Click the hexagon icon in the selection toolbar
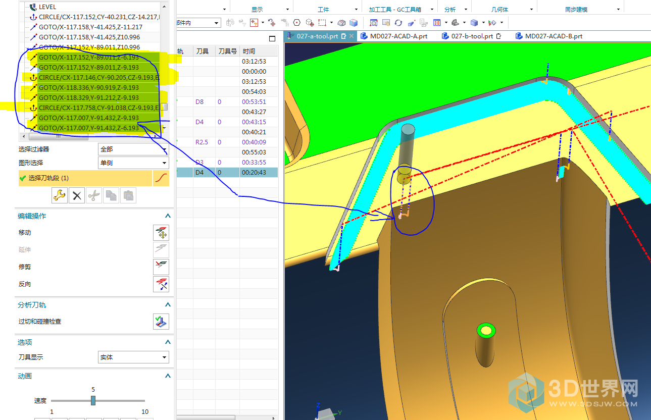651x420 pixels. (297, 23)
